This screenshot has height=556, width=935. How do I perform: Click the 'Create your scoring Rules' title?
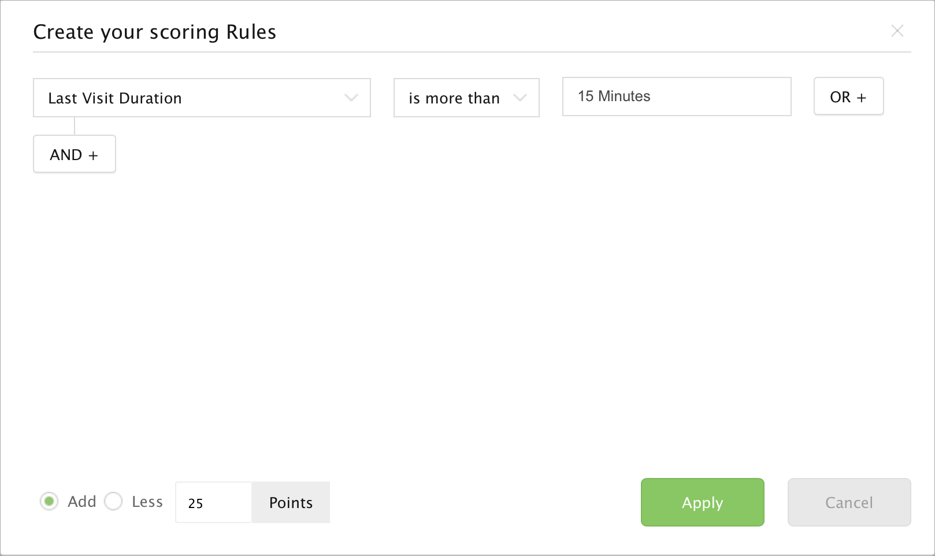pyautogui.click(x=155, y=32)
